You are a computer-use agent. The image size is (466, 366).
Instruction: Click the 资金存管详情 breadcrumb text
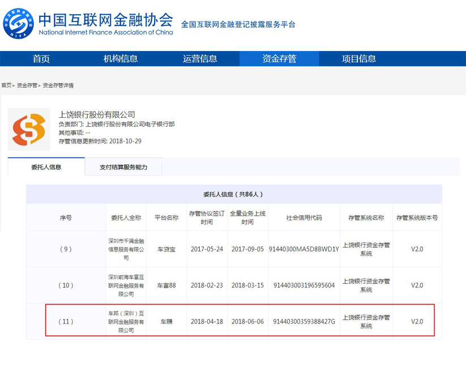(x=58, y=86)
